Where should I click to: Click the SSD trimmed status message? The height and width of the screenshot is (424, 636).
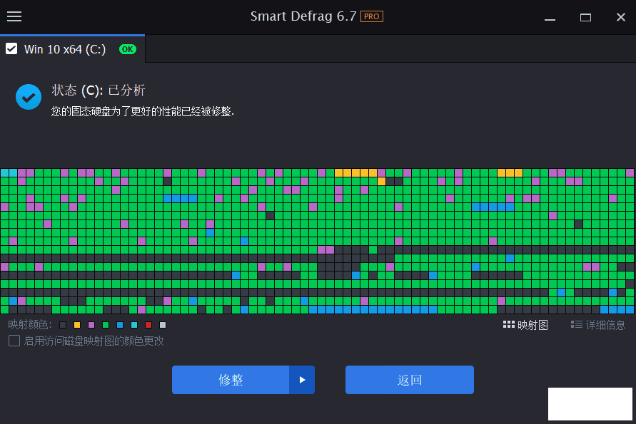click(143, 111)
